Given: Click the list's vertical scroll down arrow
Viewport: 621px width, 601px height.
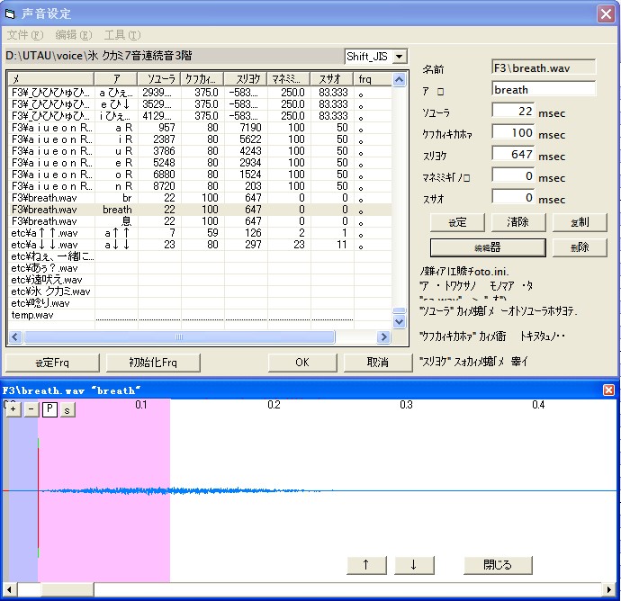Looking at the screenshot, I should coord(399,322).
